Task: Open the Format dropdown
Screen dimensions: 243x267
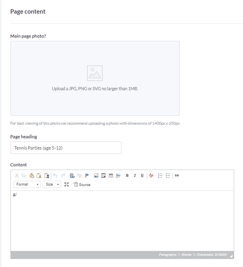Action: (x=27, y=184)
